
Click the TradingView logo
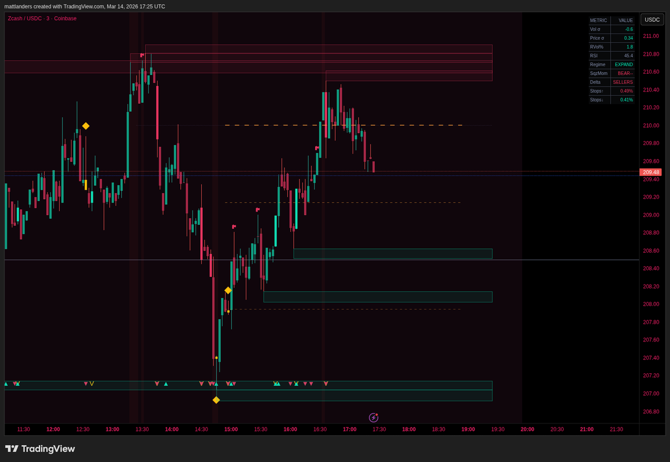click(x=40, y=449)
